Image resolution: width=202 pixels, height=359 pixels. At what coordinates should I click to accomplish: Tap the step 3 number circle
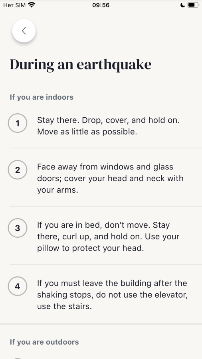click(x=18, y=228)
